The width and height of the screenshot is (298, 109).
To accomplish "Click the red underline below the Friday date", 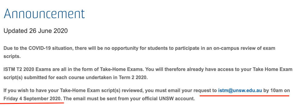I will point(32,103).
